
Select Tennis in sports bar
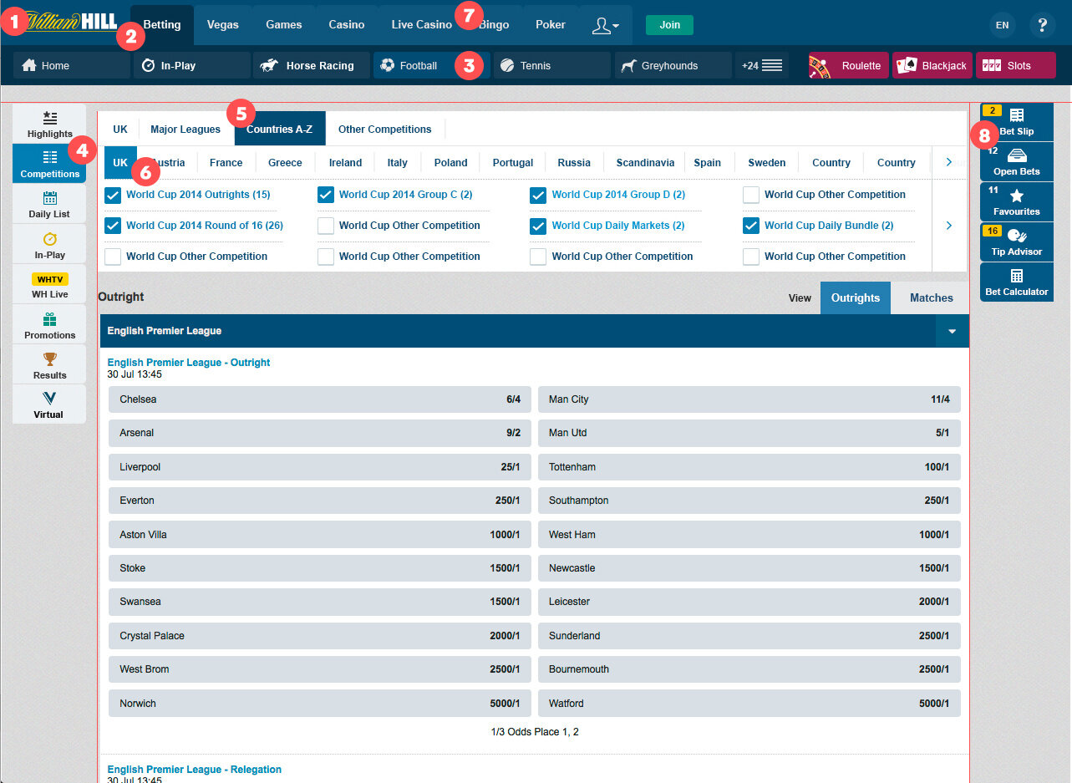(552, 65)
